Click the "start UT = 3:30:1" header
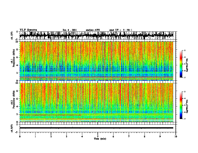Image resolution: width=198 pixels, height=153 pixels. [121, 30]
